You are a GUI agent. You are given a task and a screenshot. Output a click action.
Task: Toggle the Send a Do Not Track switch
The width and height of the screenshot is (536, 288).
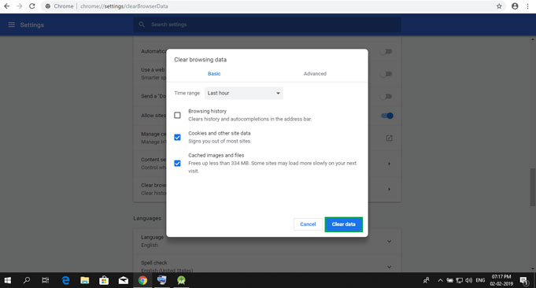click(x=387, y=96)
